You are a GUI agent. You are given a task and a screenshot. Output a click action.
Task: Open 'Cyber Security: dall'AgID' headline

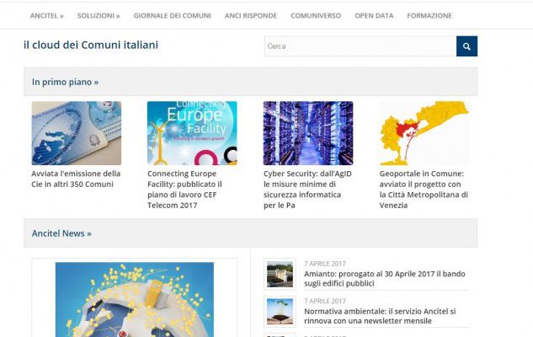coord(307,190)
